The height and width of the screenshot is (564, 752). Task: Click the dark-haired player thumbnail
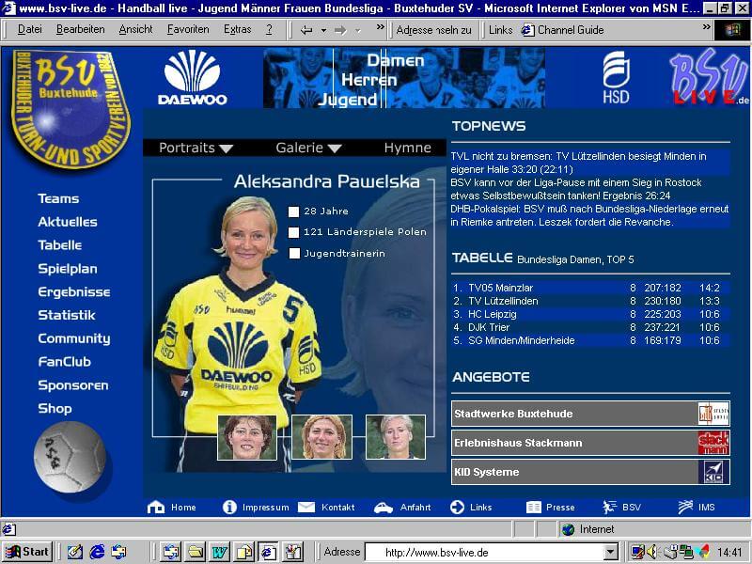coord(247,437)
